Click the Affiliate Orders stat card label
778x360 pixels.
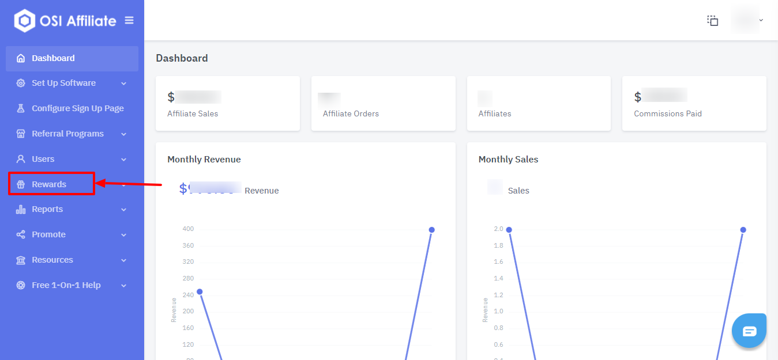pyautogui.click(x=351, y=113)
